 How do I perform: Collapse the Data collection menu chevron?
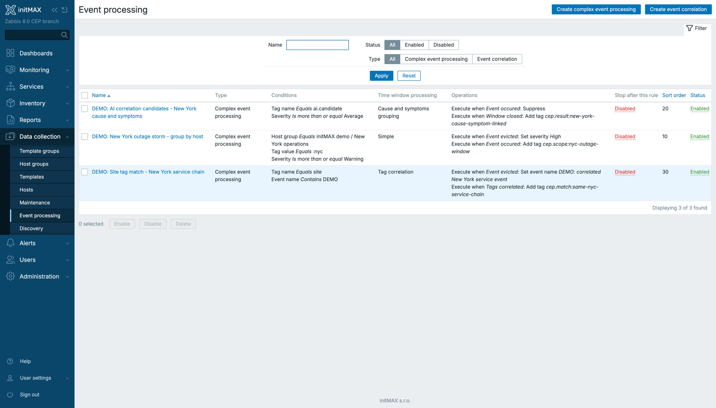click(x=67, y=137)
